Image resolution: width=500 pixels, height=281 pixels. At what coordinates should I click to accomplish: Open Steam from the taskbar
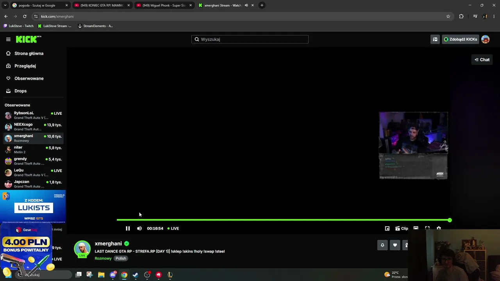tap(136, 275)
